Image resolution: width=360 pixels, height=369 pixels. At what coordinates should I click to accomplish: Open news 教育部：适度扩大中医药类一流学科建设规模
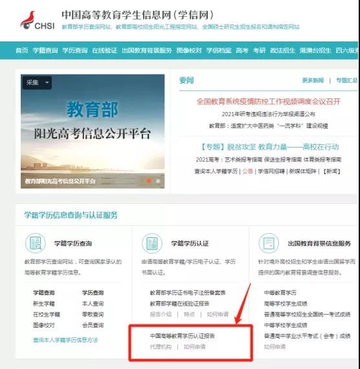coord(269,126)
